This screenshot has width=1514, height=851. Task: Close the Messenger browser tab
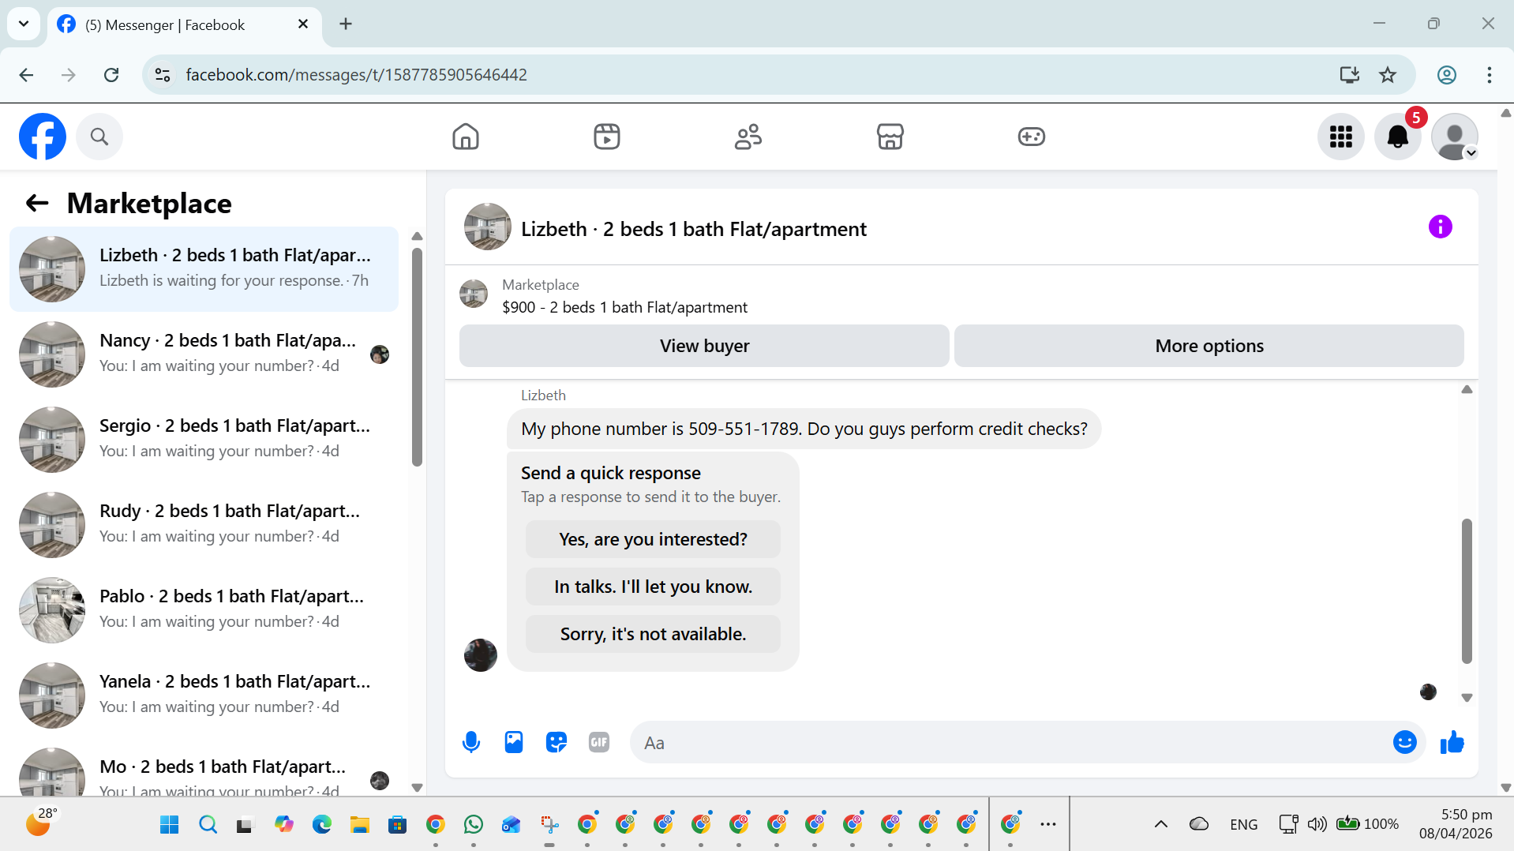pos(303,24)
